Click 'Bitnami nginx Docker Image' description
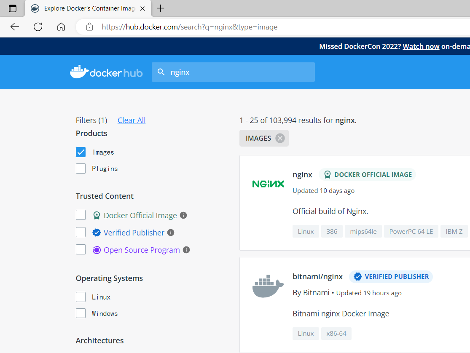 (x=341, y=314)
